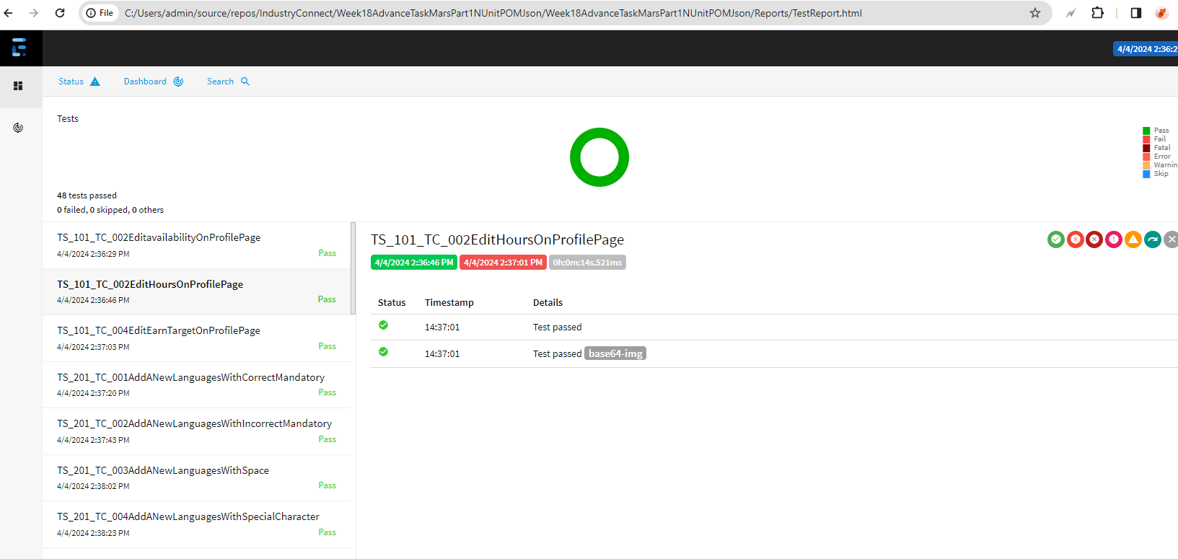This screenshot has width=1178, height=559.
Task: Click the pink Error exclamation filter icon
Action: point(1114,239)
